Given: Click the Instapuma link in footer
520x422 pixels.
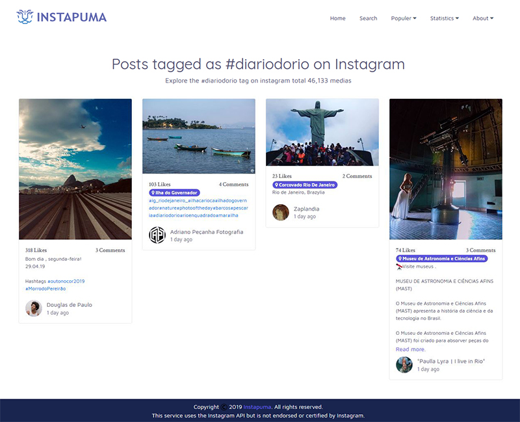Looking at the screenshot, I should (256, 407).
